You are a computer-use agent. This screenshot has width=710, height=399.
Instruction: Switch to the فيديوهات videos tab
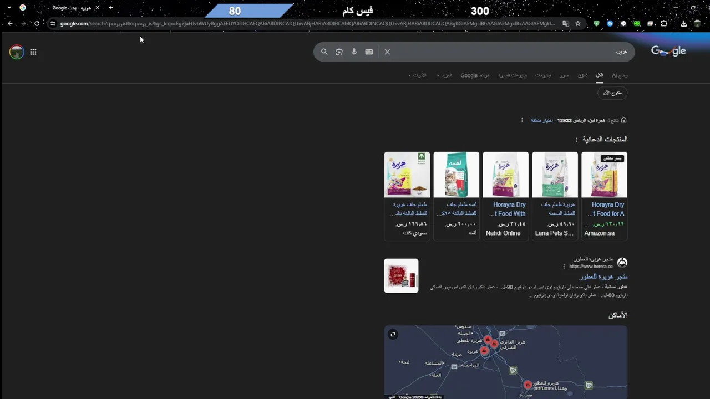click(x=543, y=75)
